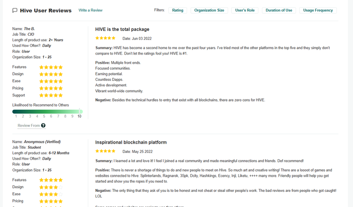Open the Usage Frequency filter
The image size is (353, 207).
point(318,11)
